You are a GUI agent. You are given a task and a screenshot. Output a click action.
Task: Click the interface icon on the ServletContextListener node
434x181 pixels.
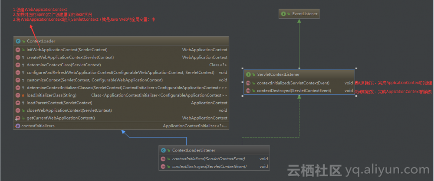coord(248,74)
